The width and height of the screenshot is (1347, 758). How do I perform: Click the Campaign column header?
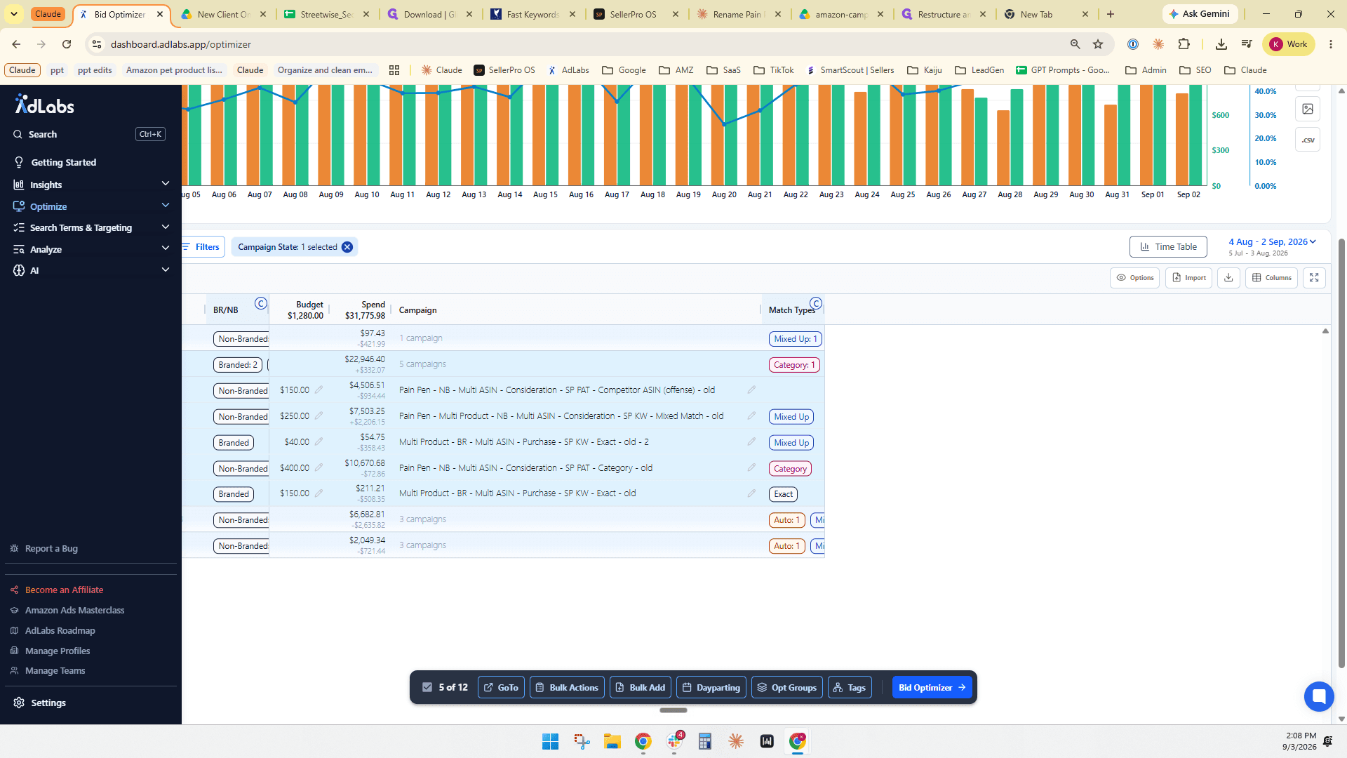(x=417, y=310)
